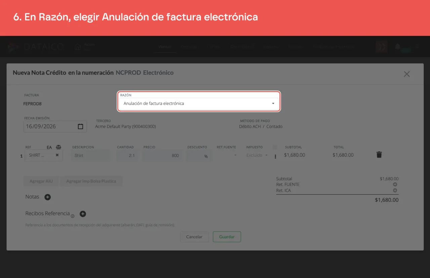
Task: Click the home icon beside company name
Action: (78, 47)
